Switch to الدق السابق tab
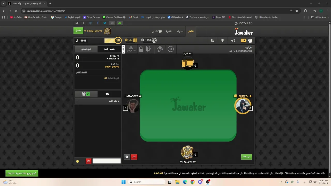The image size is (331, 186). tap(86, 49)
